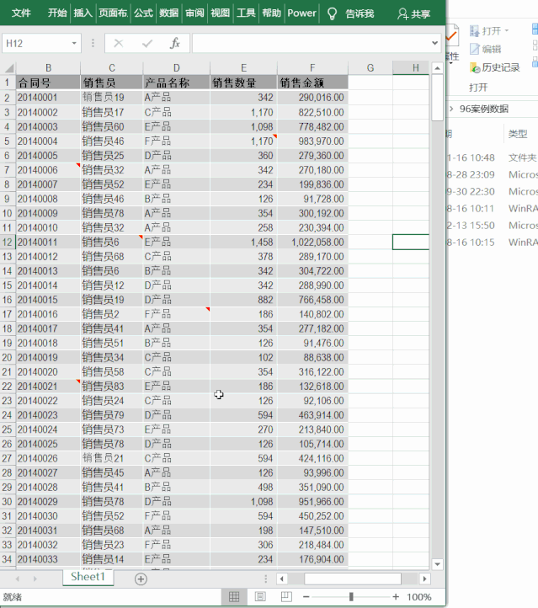Click the select-all corner triangle
The width and height of the screenshot is (538, 608).
8,68
